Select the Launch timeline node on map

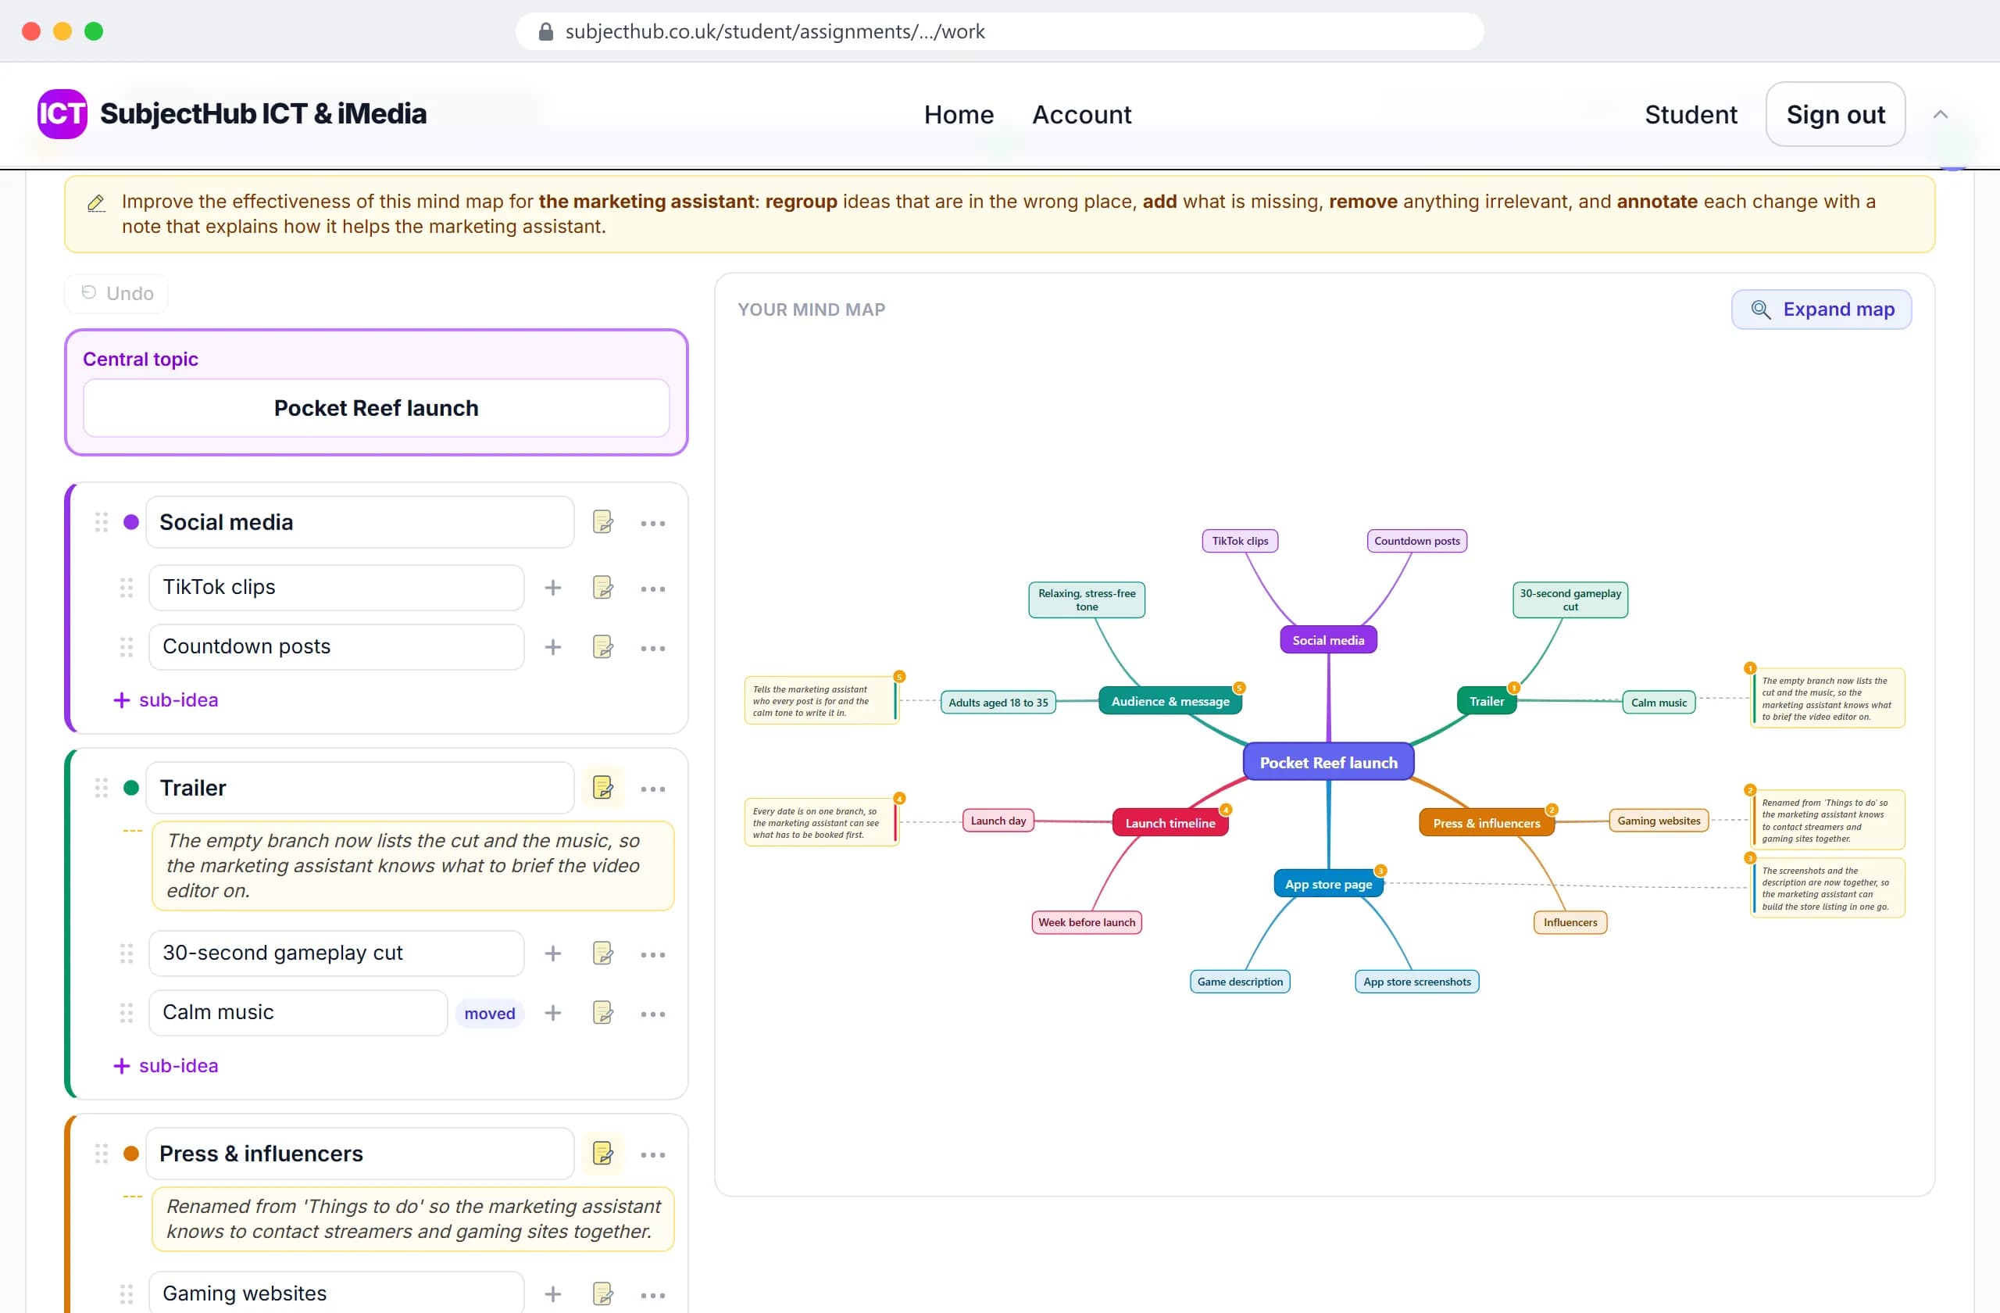click(x=1170, y=823)
